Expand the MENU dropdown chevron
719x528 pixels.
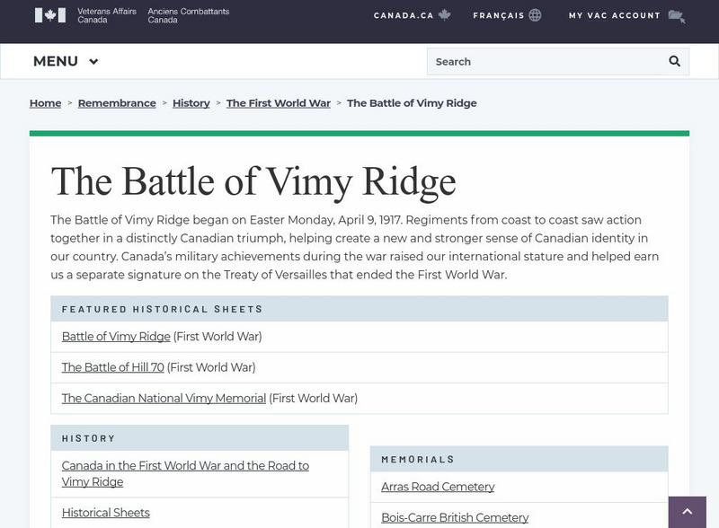click(93, 62)
